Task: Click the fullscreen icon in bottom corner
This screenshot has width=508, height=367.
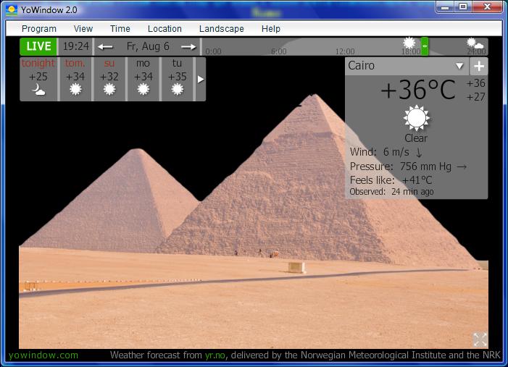Action: pyautogui.click(x=480, y=339)
